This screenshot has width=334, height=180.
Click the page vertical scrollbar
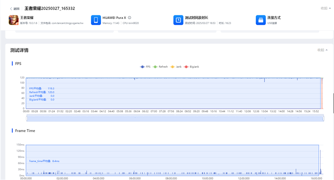(333, 101)
